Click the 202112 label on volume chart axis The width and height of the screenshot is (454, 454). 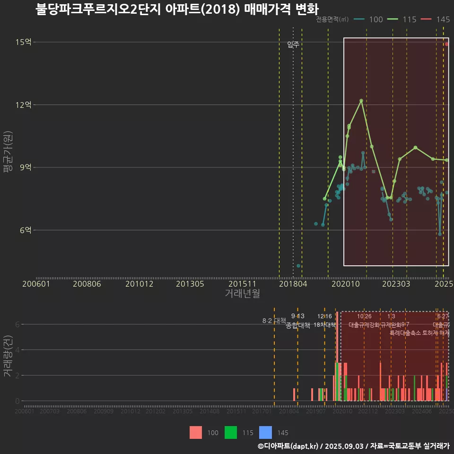click(368, 411)
